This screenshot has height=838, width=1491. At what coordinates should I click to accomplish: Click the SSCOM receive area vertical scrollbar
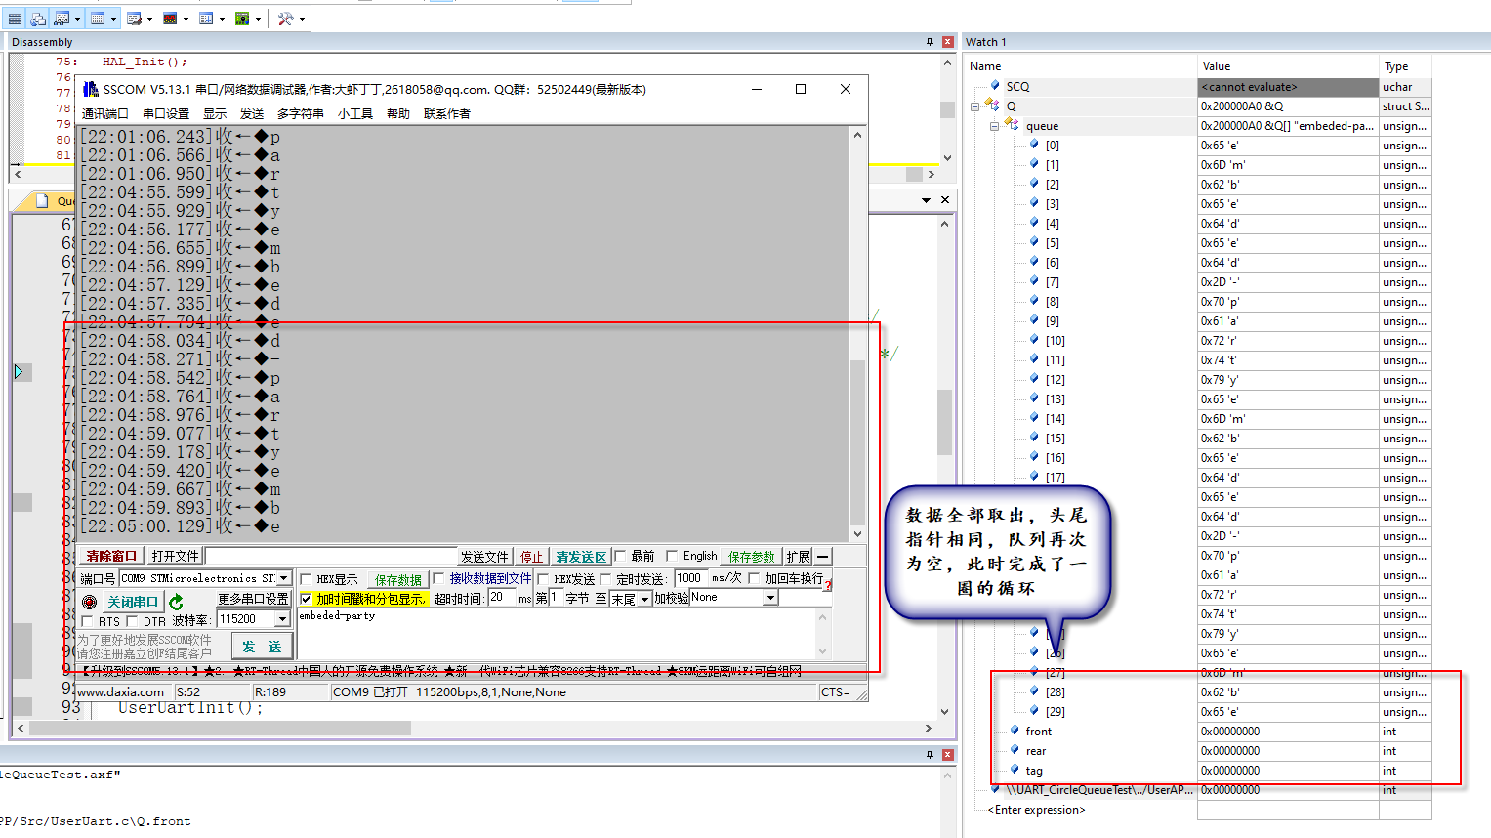[x=858, y=333]
